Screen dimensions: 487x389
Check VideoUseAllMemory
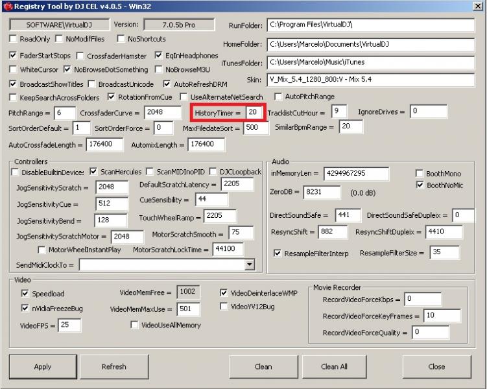[x=134, y=325]
